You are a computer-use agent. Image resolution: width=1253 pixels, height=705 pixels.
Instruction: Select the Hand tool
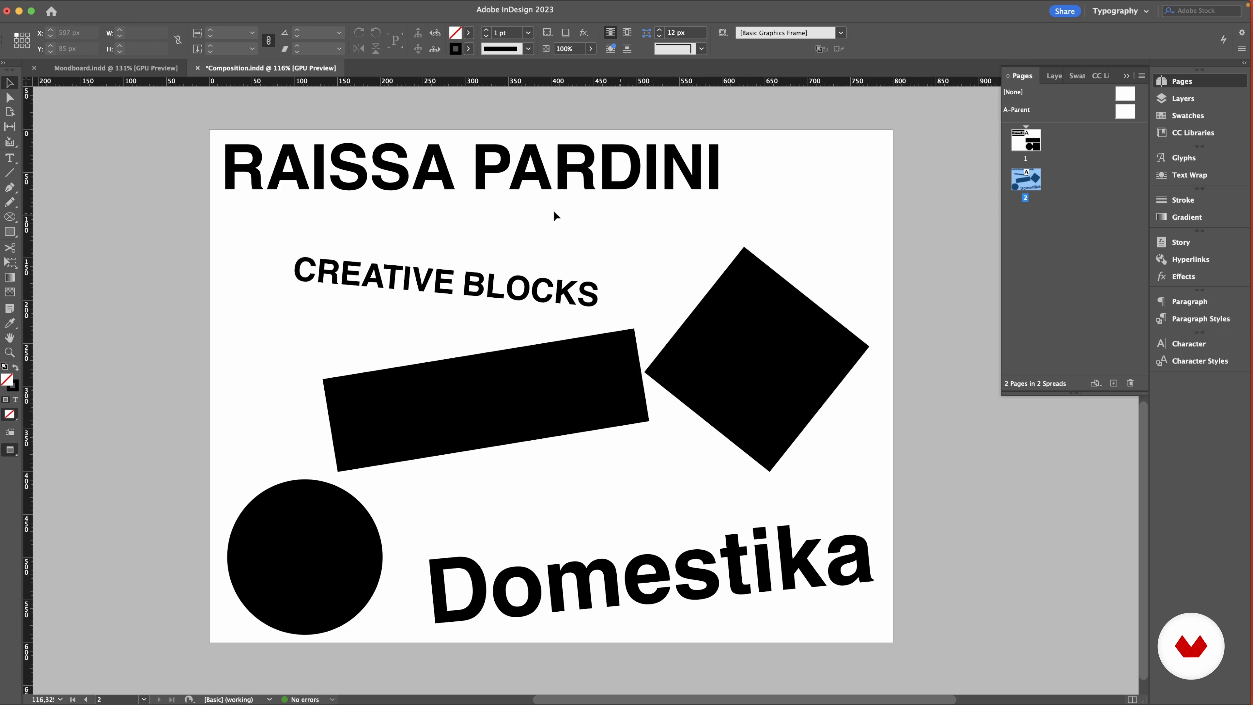coord(9,338)
